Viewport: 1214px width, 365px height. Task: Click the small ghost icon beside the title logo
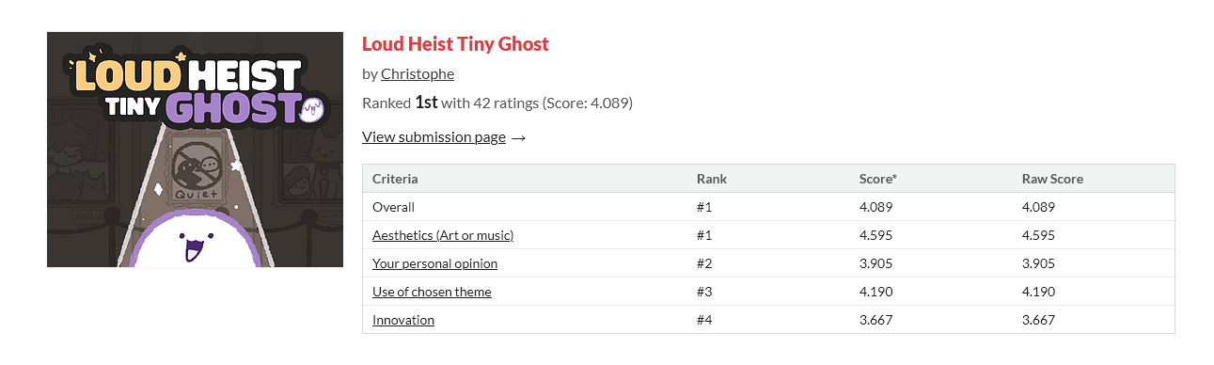[313, 110]
